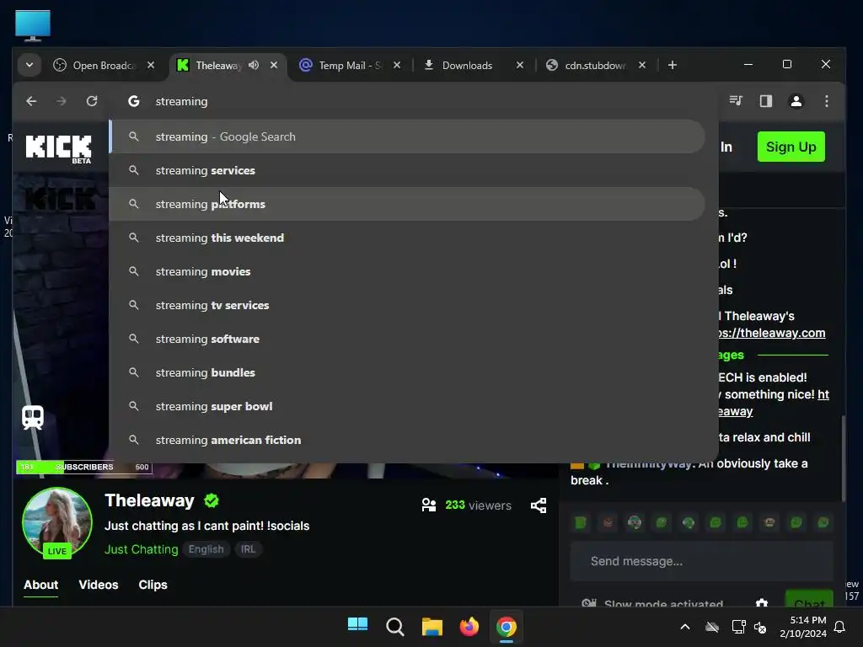Pick the 'streaming software' suggestion
Screen dimensions: 863x647
pyautogui.click(x=407, y=339)
